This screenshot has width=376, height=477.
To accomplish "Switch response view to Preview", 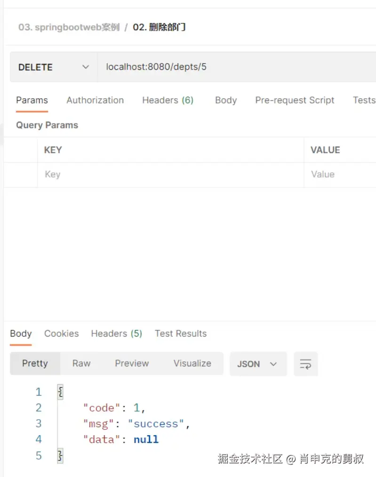I will coord(132,364).
